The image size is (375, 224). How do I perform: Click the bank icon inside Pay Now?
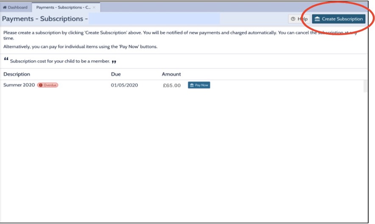click(x=192, y=85)
